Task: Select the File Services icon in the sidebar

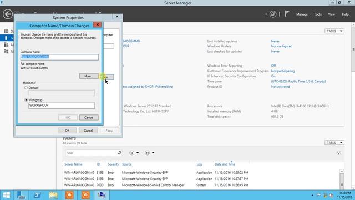Action: pos(6,52)
